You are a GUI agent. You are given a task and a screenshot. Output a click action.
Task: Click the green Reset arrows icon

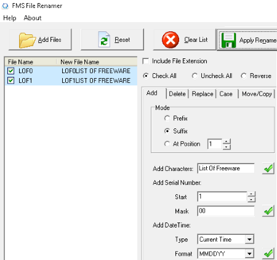pos(104,39)
